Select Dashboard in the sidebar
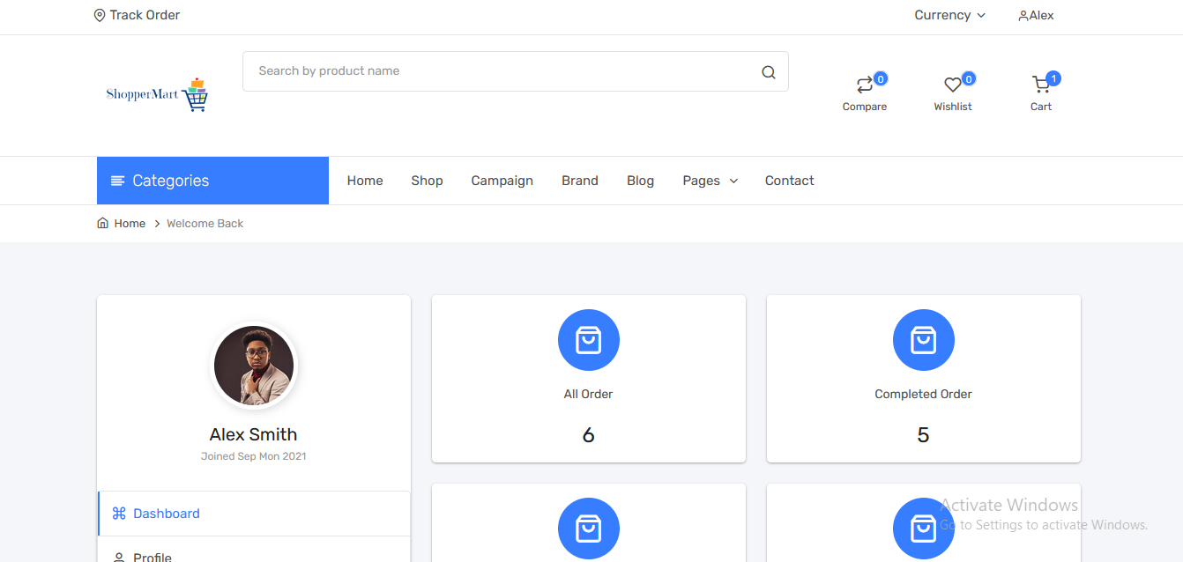This screenshot has height=562, width=1183. [254, 514]
